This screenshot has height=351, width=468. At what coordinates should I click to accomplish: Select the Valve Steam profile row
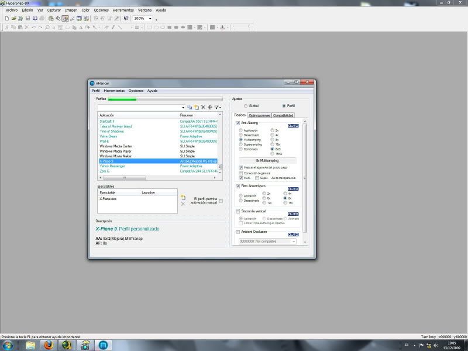158,136
